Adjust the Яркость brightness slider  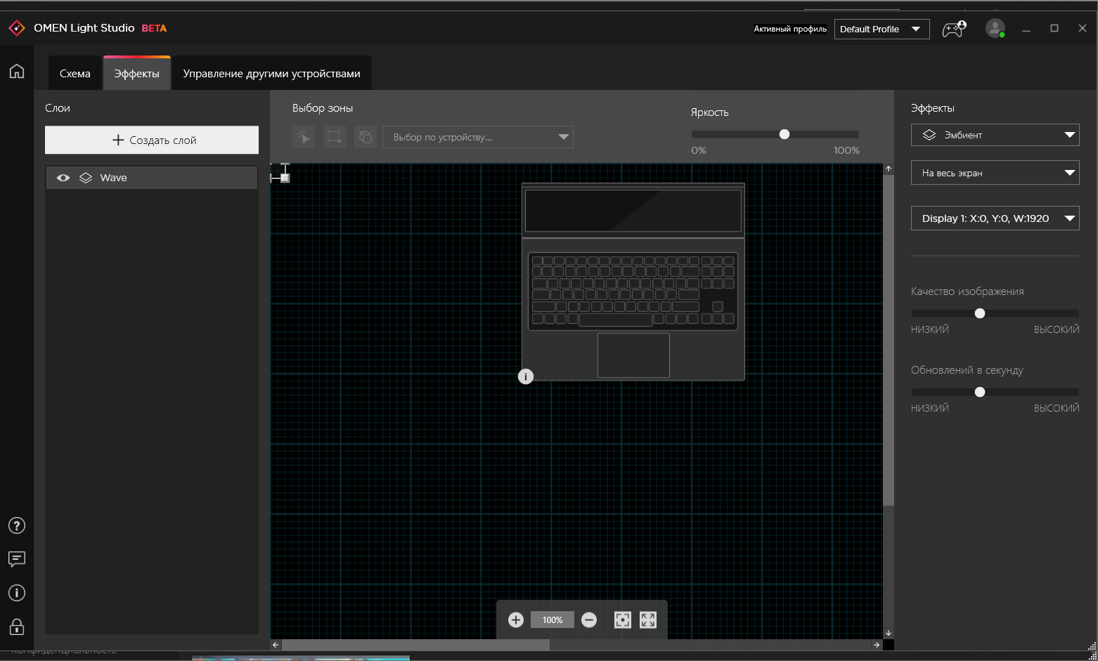pos(784,133)
